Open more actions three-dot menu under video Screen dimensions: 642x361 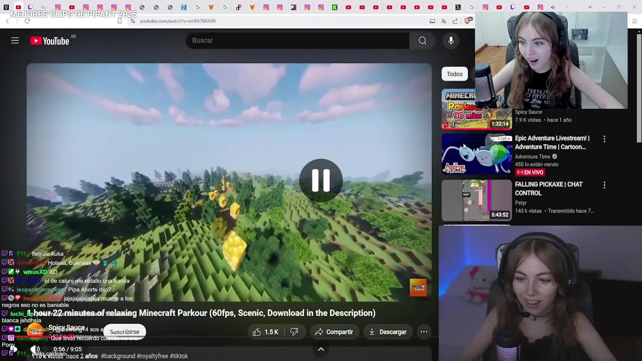tap(424, 332)
